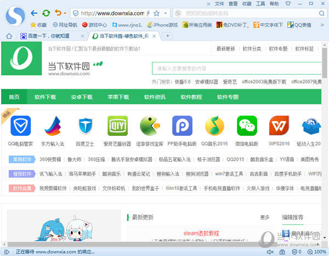Open 游戏中心 bookmark
The width and height of the screenshot is (329, 256).
[94, 25]
